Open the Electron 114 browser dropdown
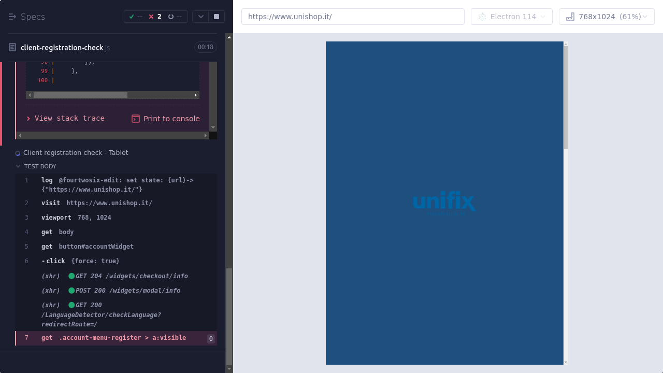Image resolution: width=663 pixels, height=373 pixels. pyautogui.click(x=511, y=17)
